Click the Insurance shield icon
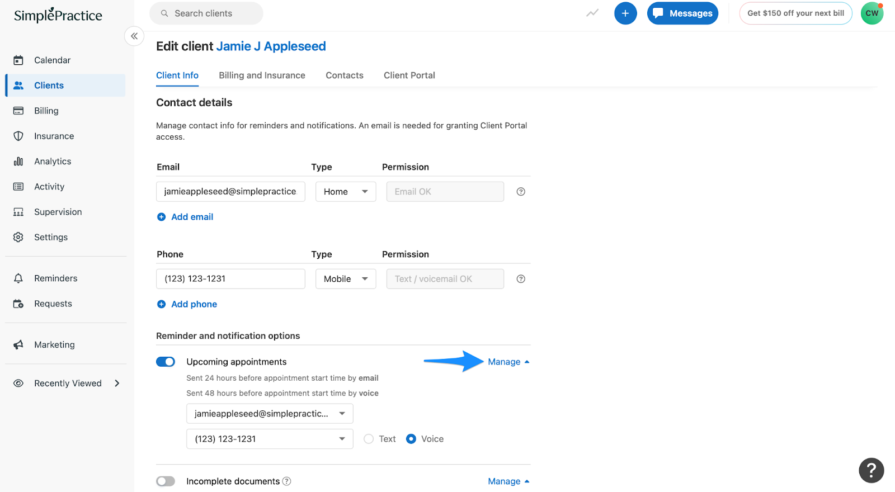The height and width of the screenshot is (492, 895). (x=18, y=136)
